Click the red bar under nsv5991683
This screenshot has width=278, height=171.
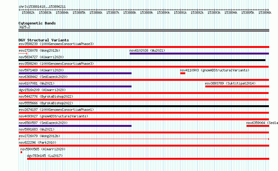[144, 132]
